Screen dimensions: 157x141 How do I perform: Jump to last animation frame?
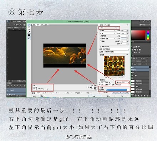[x=127, y=93]
